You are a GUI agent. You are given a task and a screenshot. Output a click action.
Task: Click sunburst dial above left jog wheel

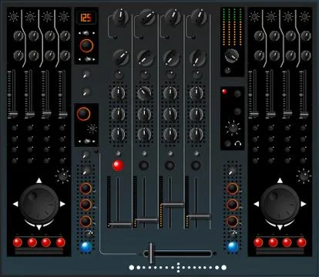tap(62, 176)
